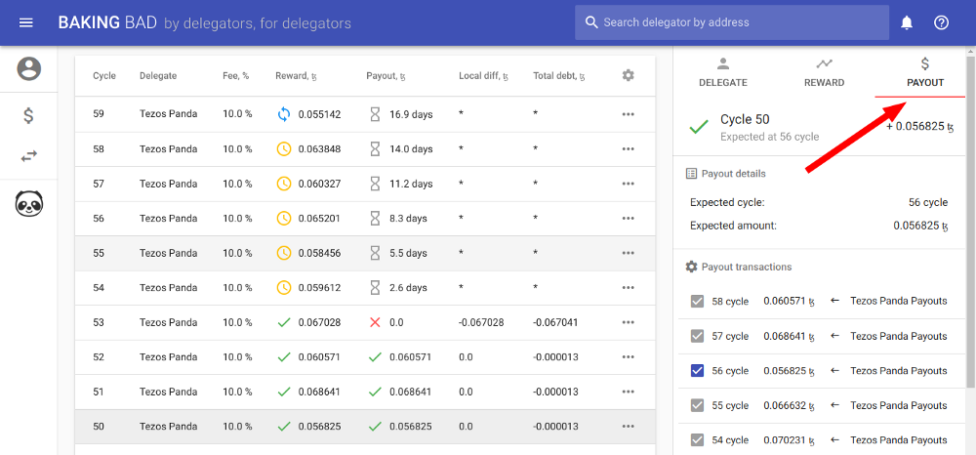The width and height of the screenshot is (976, 455).
Task: Click the clock icon for cycle 58 reward
Action: 284,149
